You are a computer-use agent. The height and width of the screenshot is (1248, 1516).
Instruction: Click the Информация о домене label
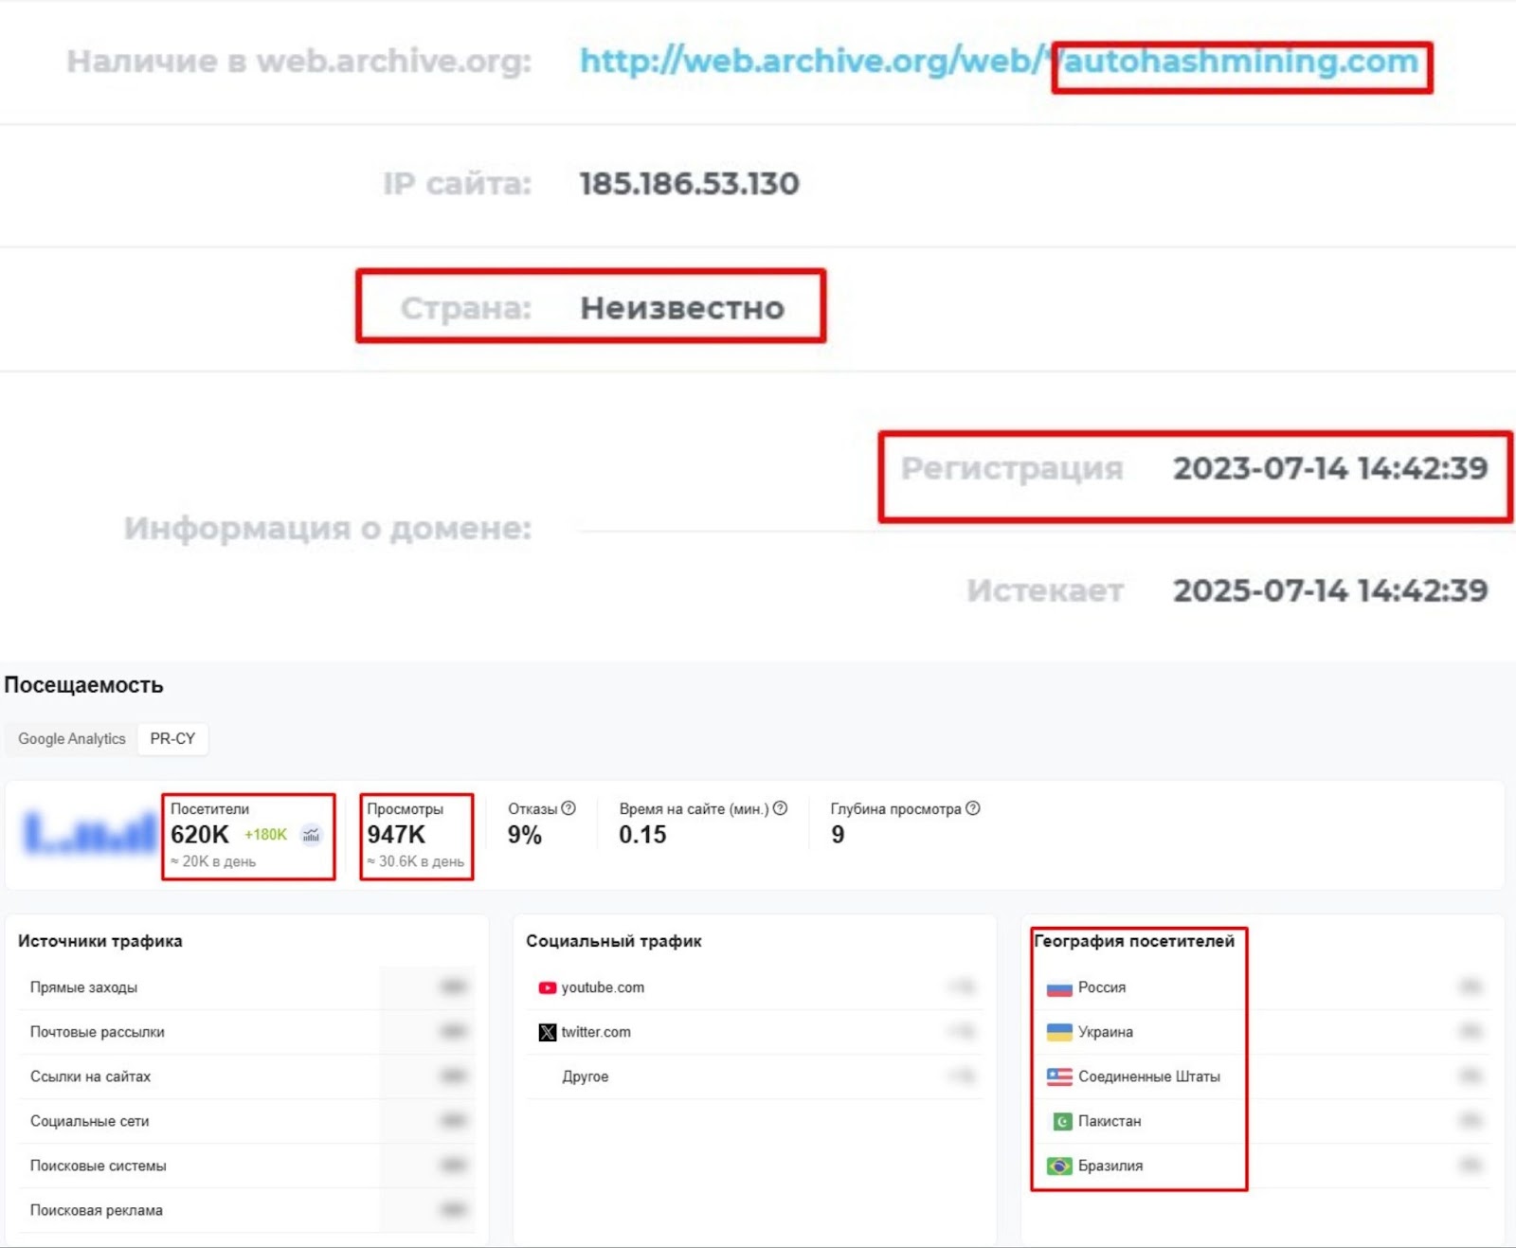[x=328, y=529]
